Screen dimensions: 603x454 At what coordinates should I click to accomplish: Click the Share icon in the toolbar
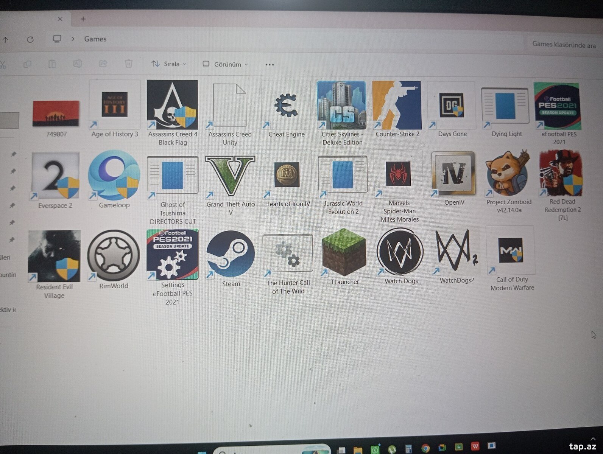pyautogui.click(x=103, y=64)
